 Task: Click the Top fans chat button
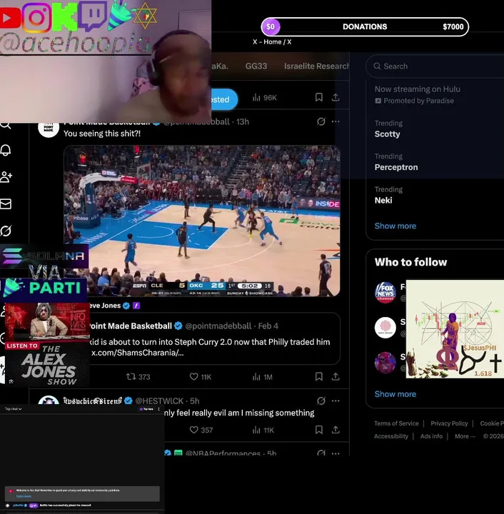[x=146, y=409]
